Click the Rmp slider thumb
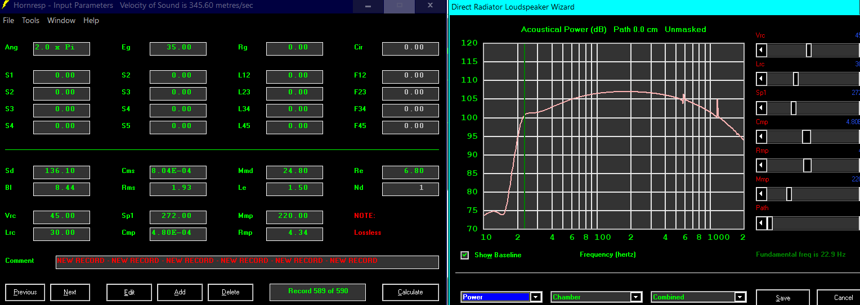Image resolution: width=860 pixels, height=305 pixels. (807, 165)
